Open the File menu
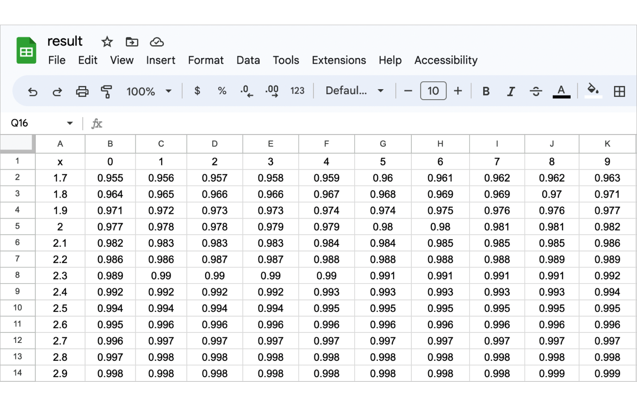 pyautogui.click(x=57, y=60)
